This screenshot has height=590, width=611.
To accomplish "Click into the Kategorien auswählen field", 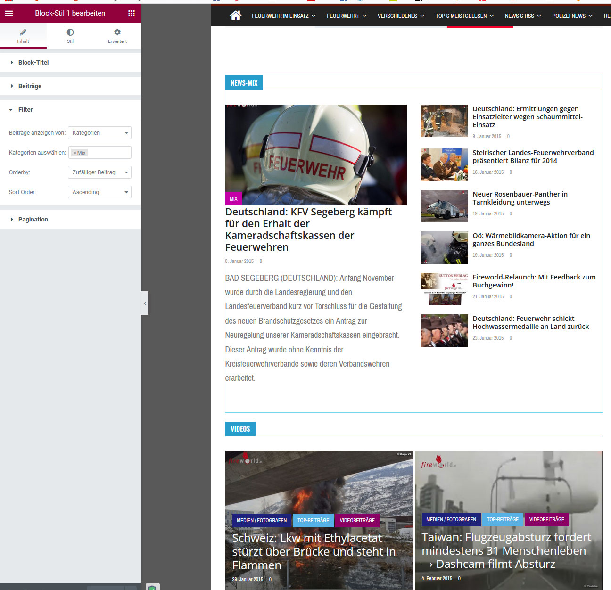I will pos(108,153).
